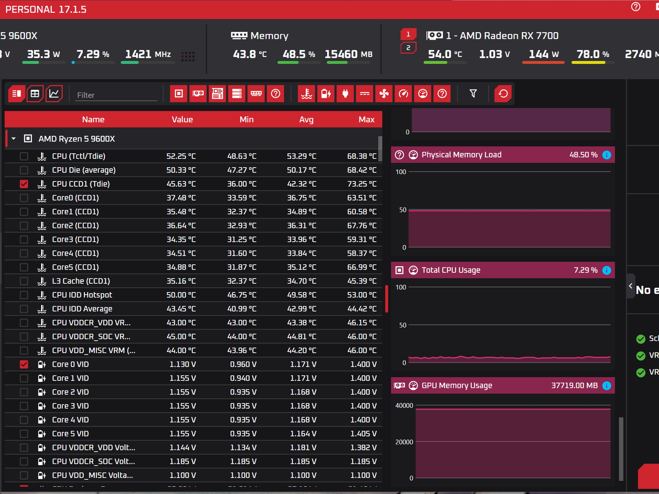This screenshot has width=659, height=494.
Task: Enable the Core0 (CCD1) checkbox
Action: click(x=24, y=198)
